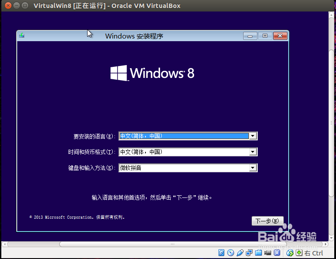Click the Windows 8 logo
The height and width of the screenshot is (259, 336).
[153, 73]
